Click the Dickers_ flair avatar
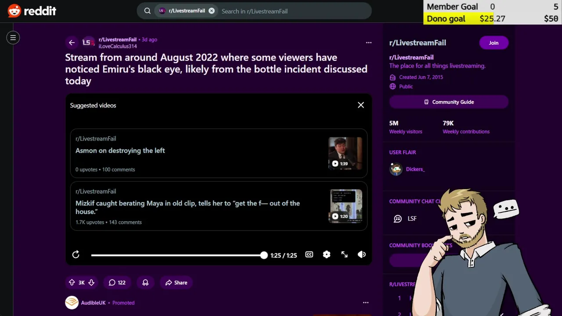 point(396,169)
